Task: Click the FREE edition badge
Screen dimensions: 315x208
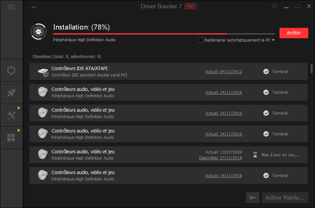Action: click(191, 6)
